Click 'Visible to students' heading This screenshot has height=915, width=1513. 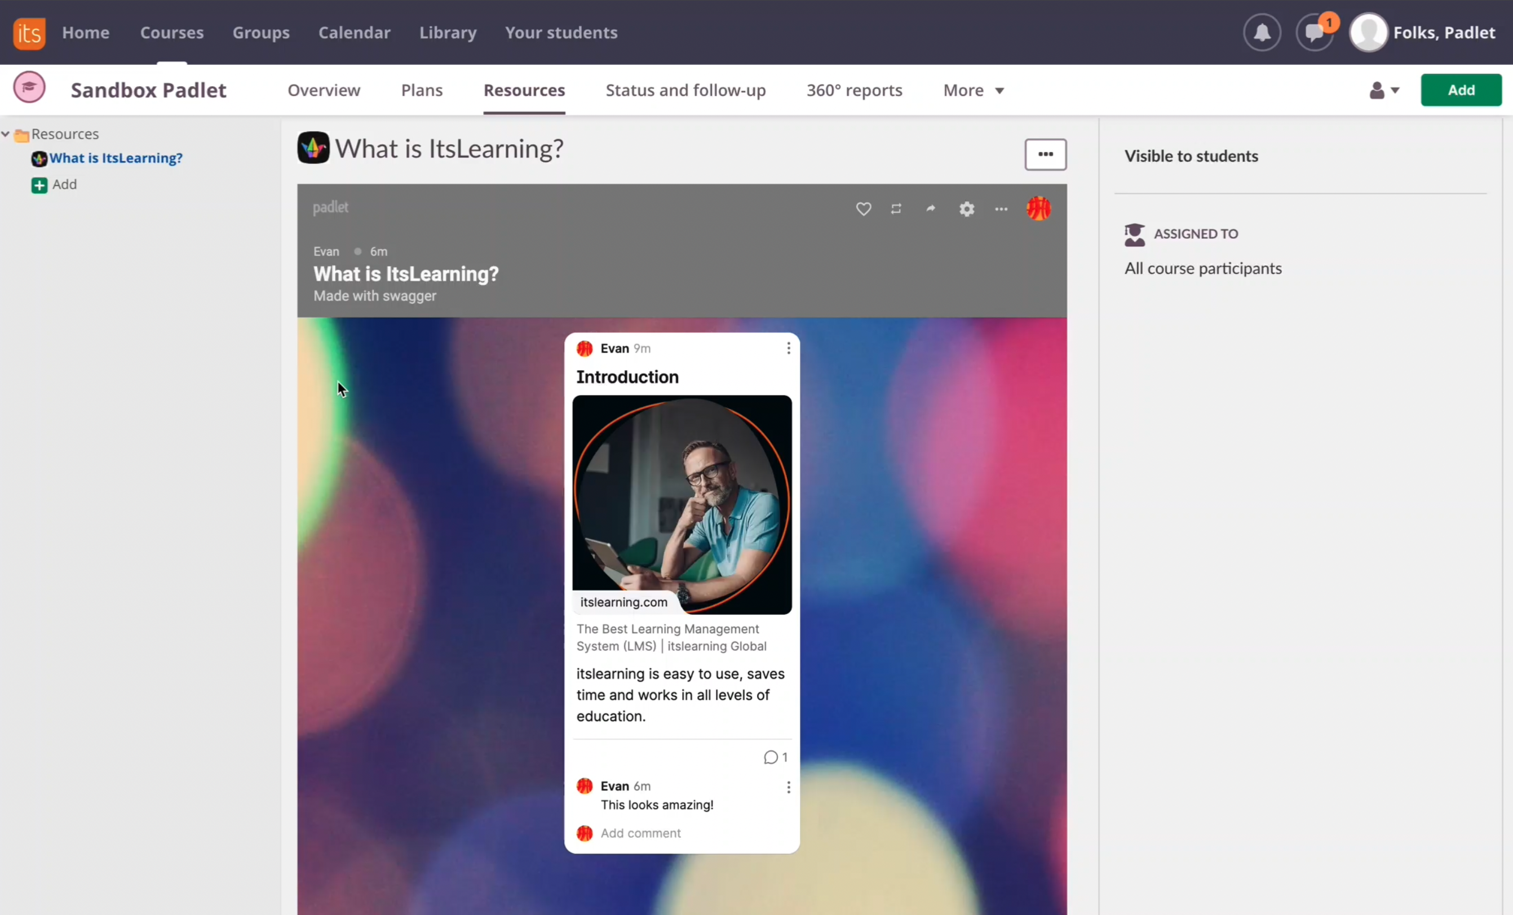coord(1191,157)
